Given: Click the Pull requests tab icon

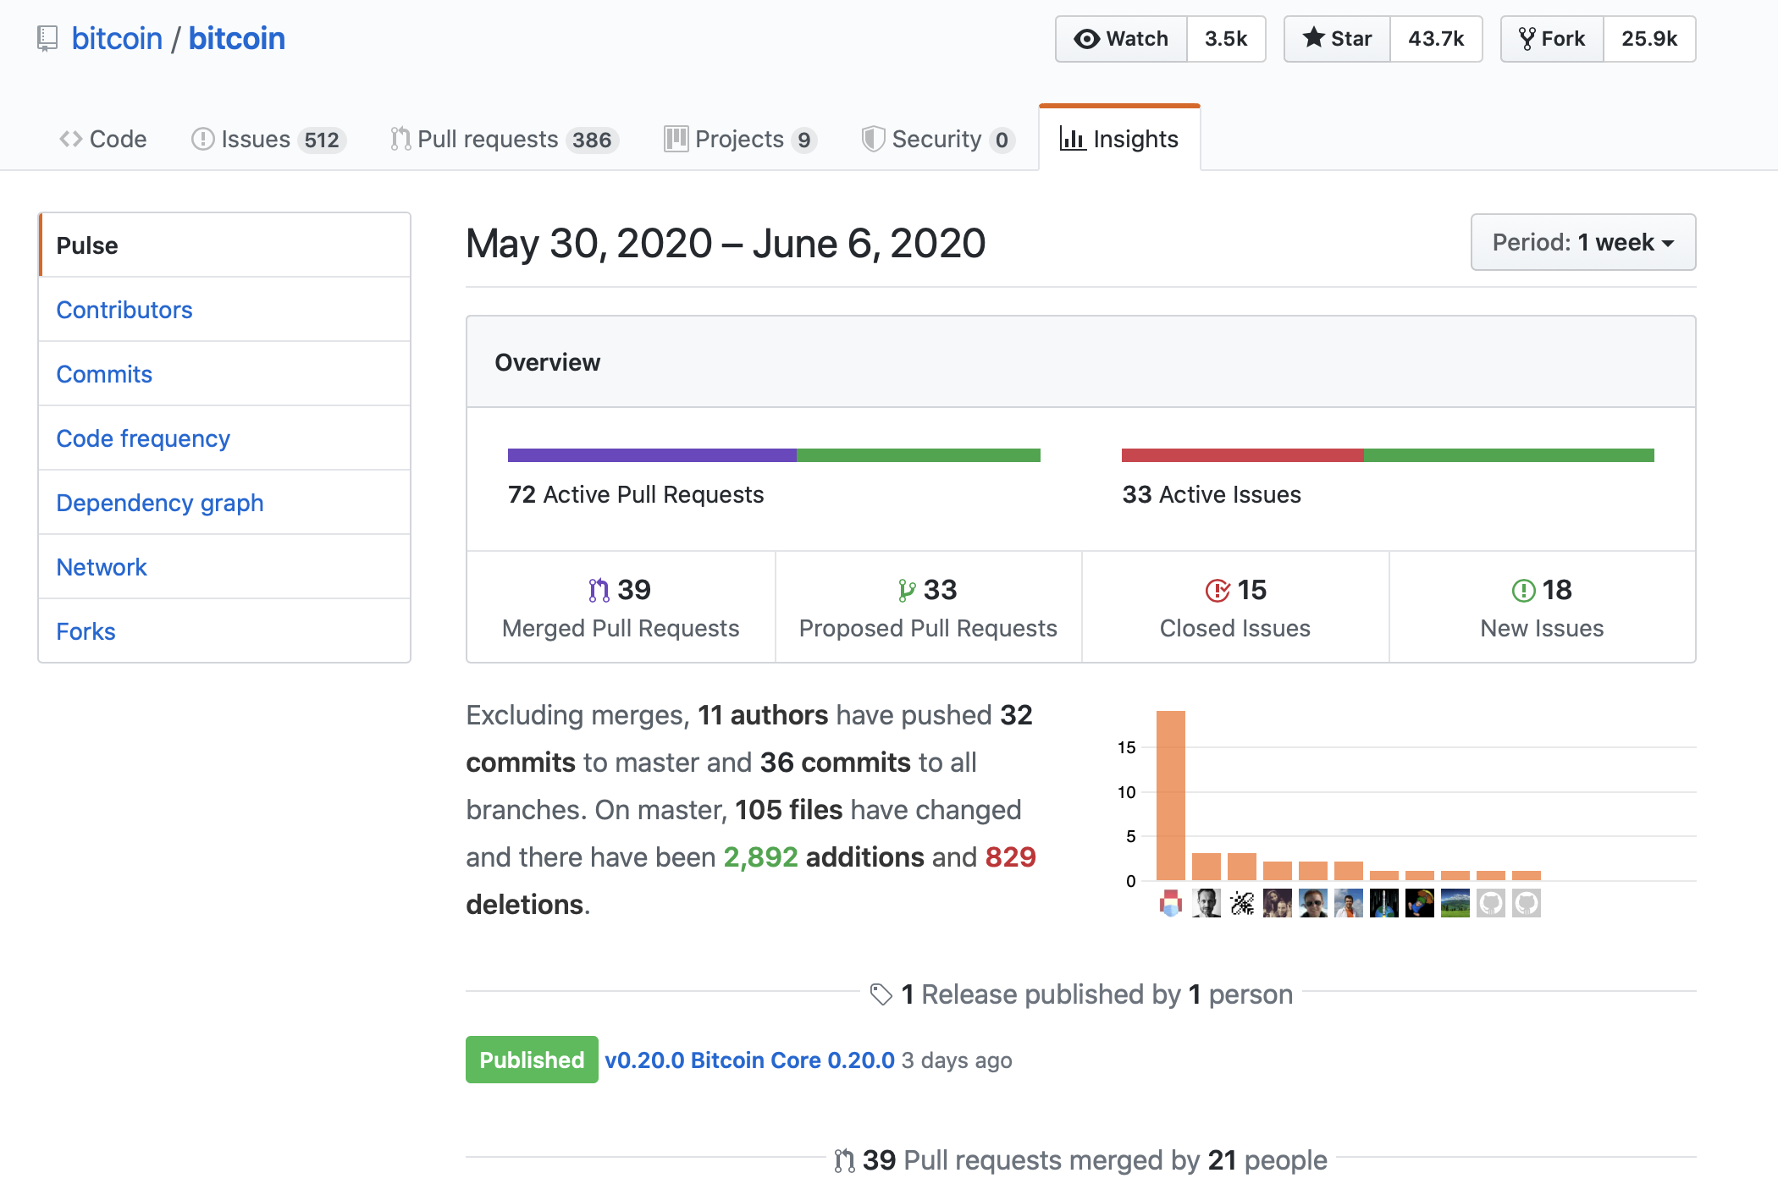Looking at the screenshot, I should pos(400,139).
